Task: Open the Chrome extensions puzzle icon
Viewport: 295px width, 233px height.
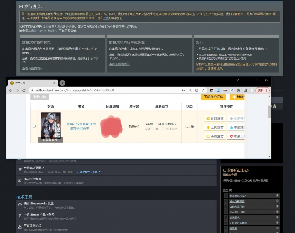Action: pos(238,90)
